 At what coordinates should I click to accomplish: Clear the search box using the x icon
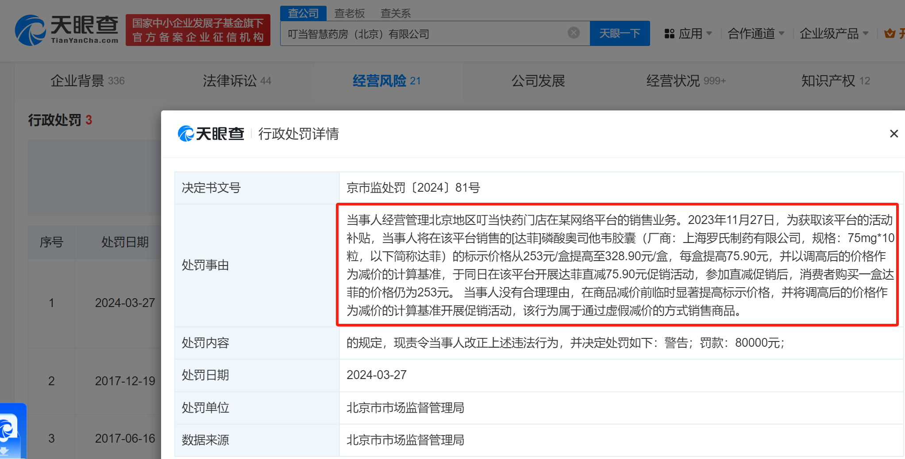(x=574, y=32)
